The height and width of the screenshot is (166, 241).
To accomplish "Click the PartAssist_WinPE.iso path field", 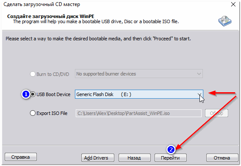I will point(139,113).
